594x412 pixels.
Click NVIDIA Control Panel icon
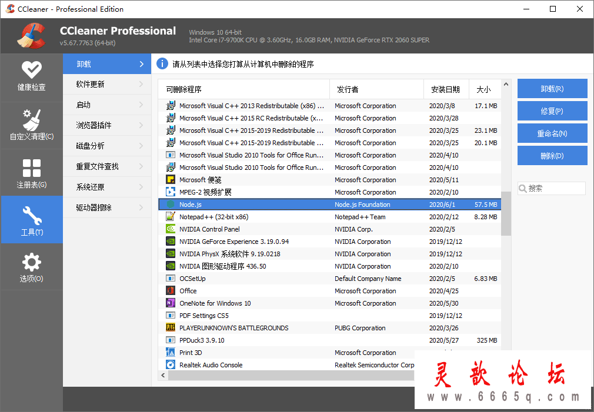coord(171,229)
